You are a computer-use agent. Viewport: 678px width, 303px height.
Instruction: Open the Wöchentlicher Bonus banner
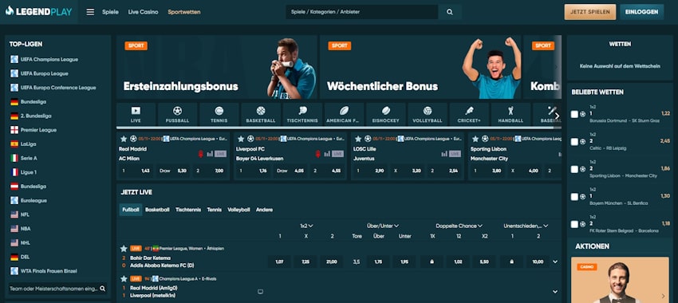(x=420, y=67)
